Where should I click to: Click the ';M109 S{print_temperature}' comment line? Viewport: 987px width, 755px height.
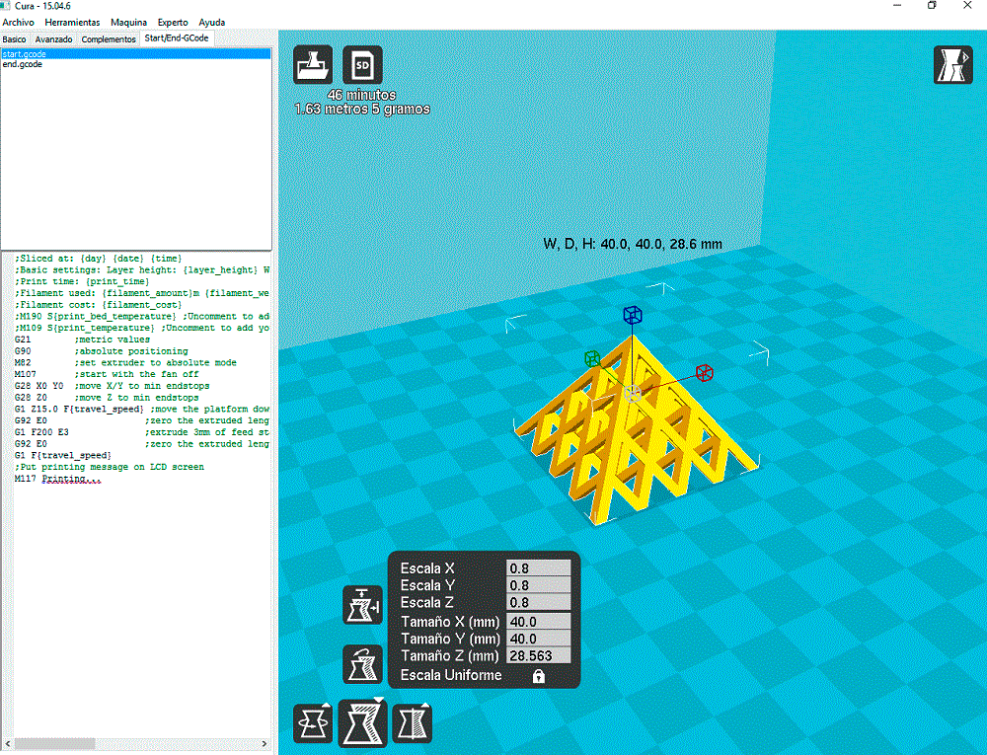(141, 328)
